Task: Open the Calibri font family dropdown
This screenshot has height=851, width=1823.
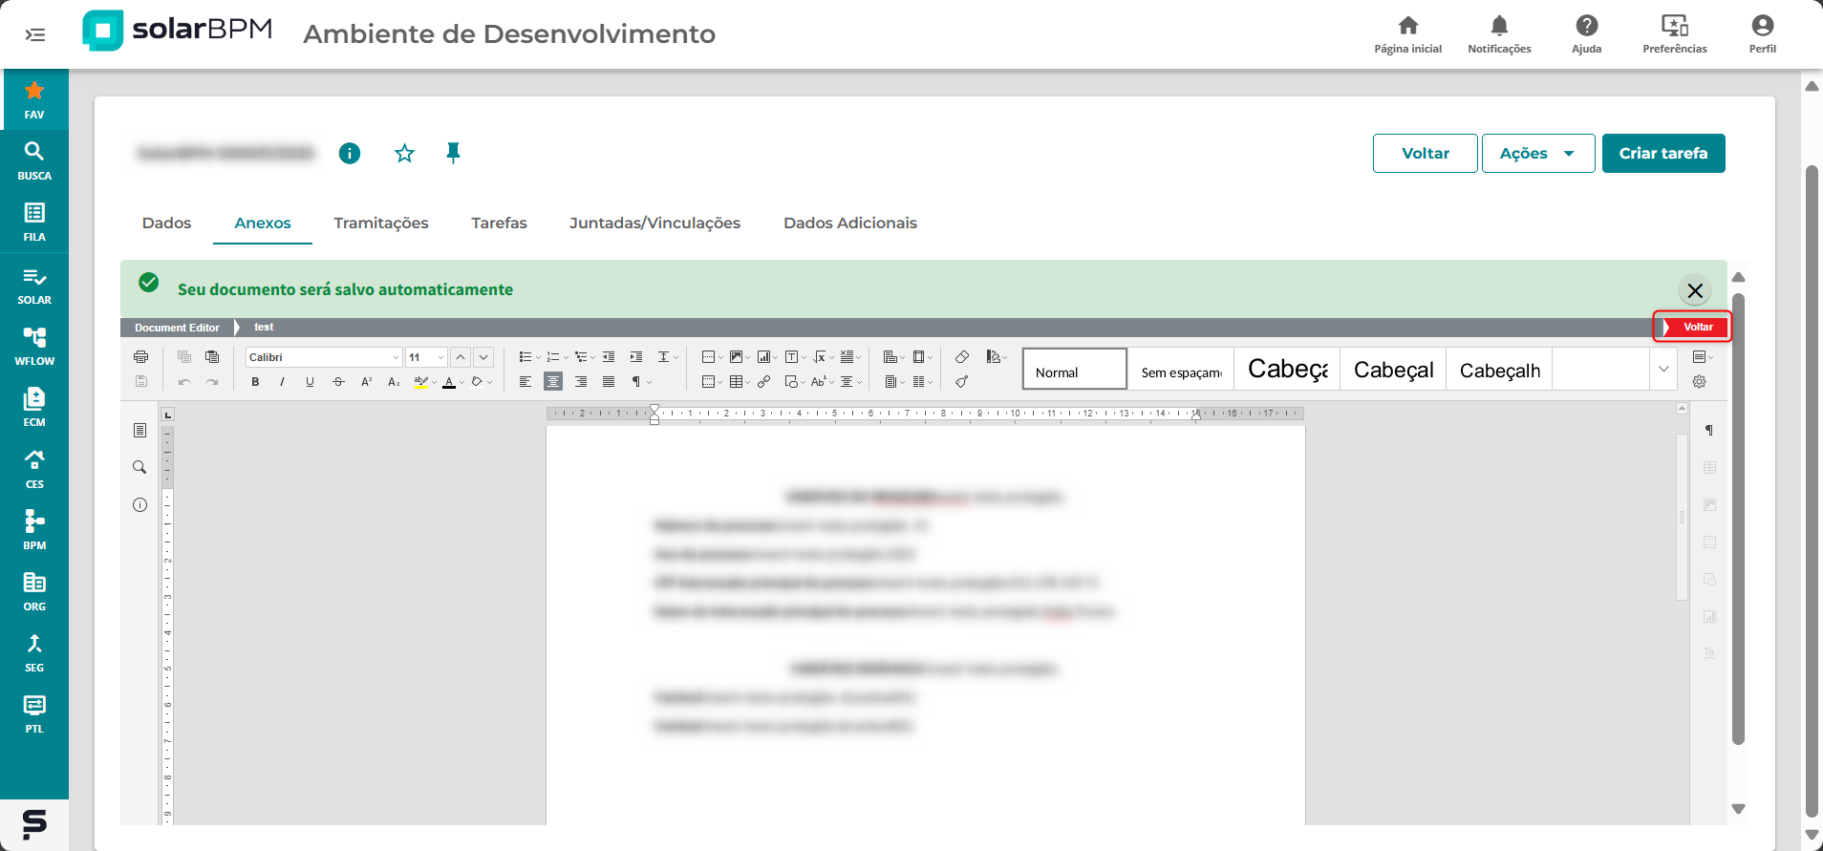Action: [x=323, y=357]
